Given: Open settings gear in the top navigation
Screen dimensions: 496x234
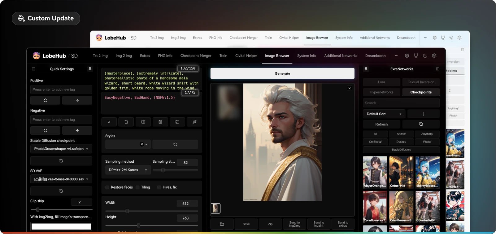Looking at the screenshot, I should [x=434, y=56].
